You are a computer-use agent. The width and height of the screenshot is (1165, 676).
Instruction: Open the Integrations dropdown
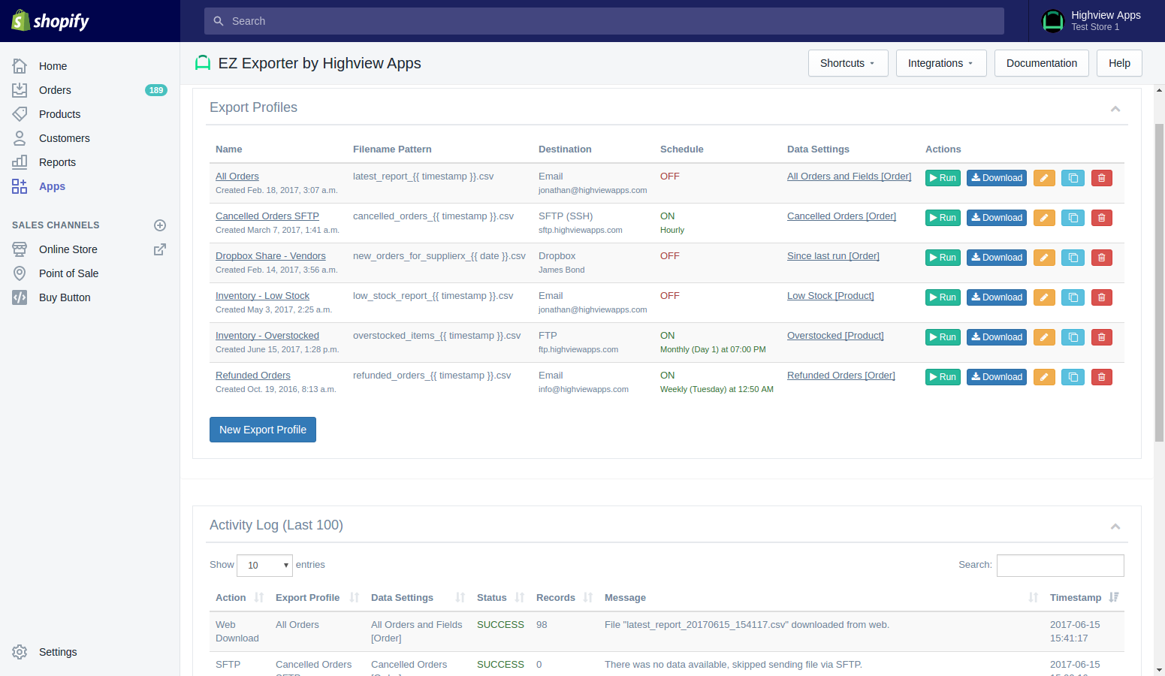[x=941, y=63]
